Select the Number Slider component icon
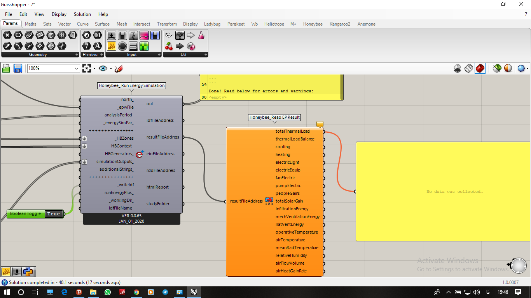 144,35
